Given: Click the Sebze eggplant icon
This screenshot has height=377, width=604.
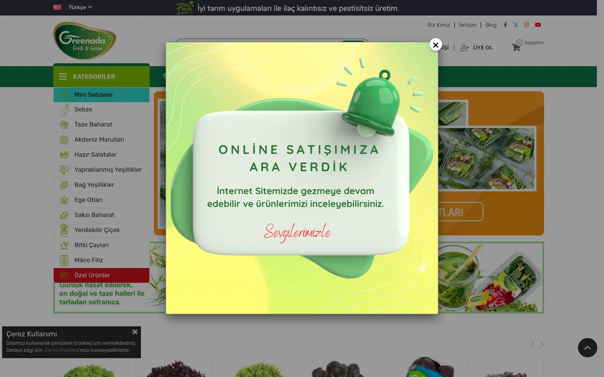Looking at the screenshot, I should pos(64,109).
